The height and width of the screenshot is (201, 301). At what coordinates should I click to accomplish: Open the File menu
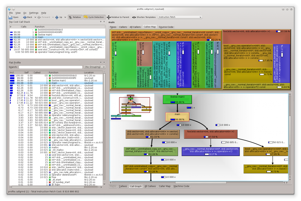click(11, 13)
